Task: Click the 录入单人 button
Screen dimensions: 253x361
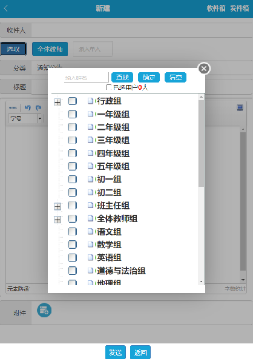Action: [x=93, y=49]
